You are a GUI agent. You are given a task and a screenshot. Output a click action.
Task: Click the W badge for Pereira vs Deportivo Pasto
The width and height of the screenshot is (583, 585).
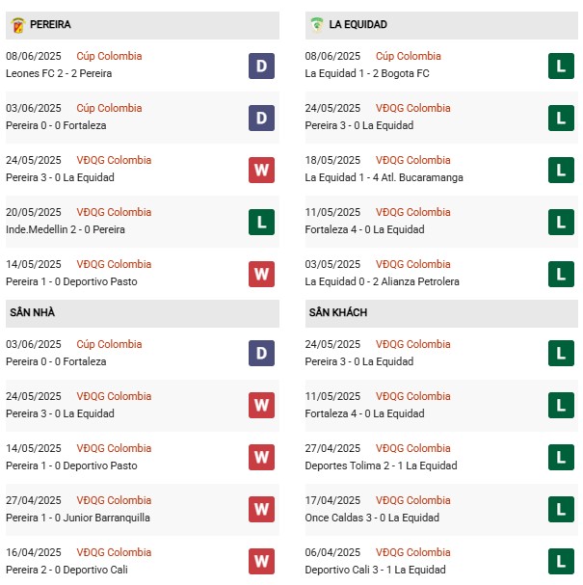coord(261,274)
